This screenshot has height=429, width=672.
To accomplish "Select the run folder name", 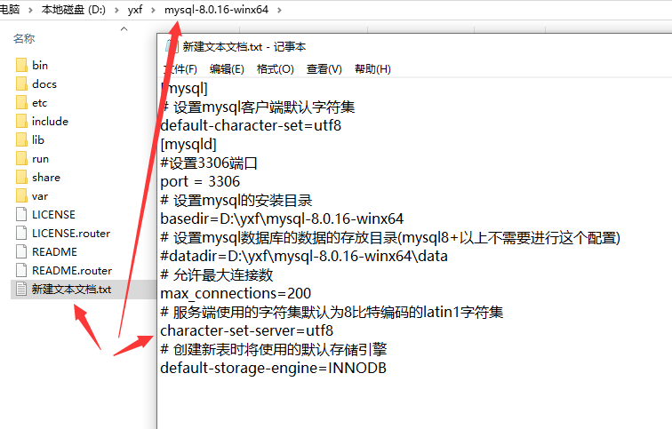I will click(x=40, y=159).
